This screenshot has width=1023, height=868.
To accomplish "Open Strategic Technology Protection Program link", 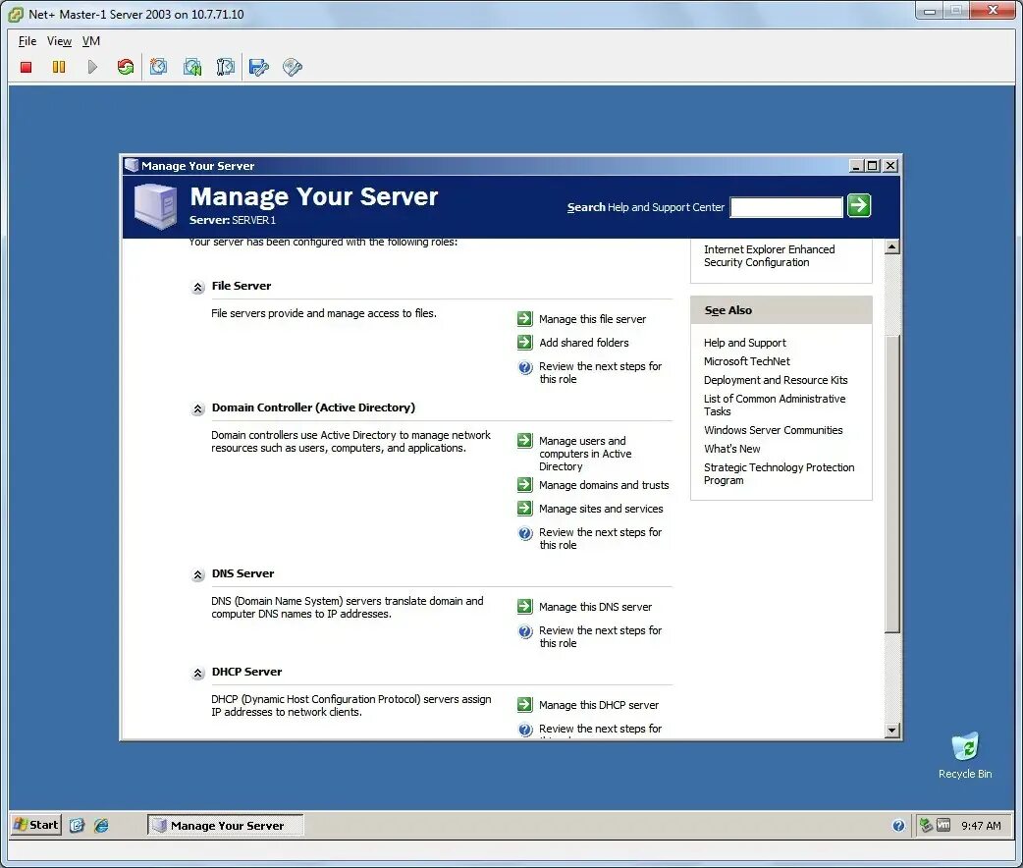I will click(x=779, y=473).
